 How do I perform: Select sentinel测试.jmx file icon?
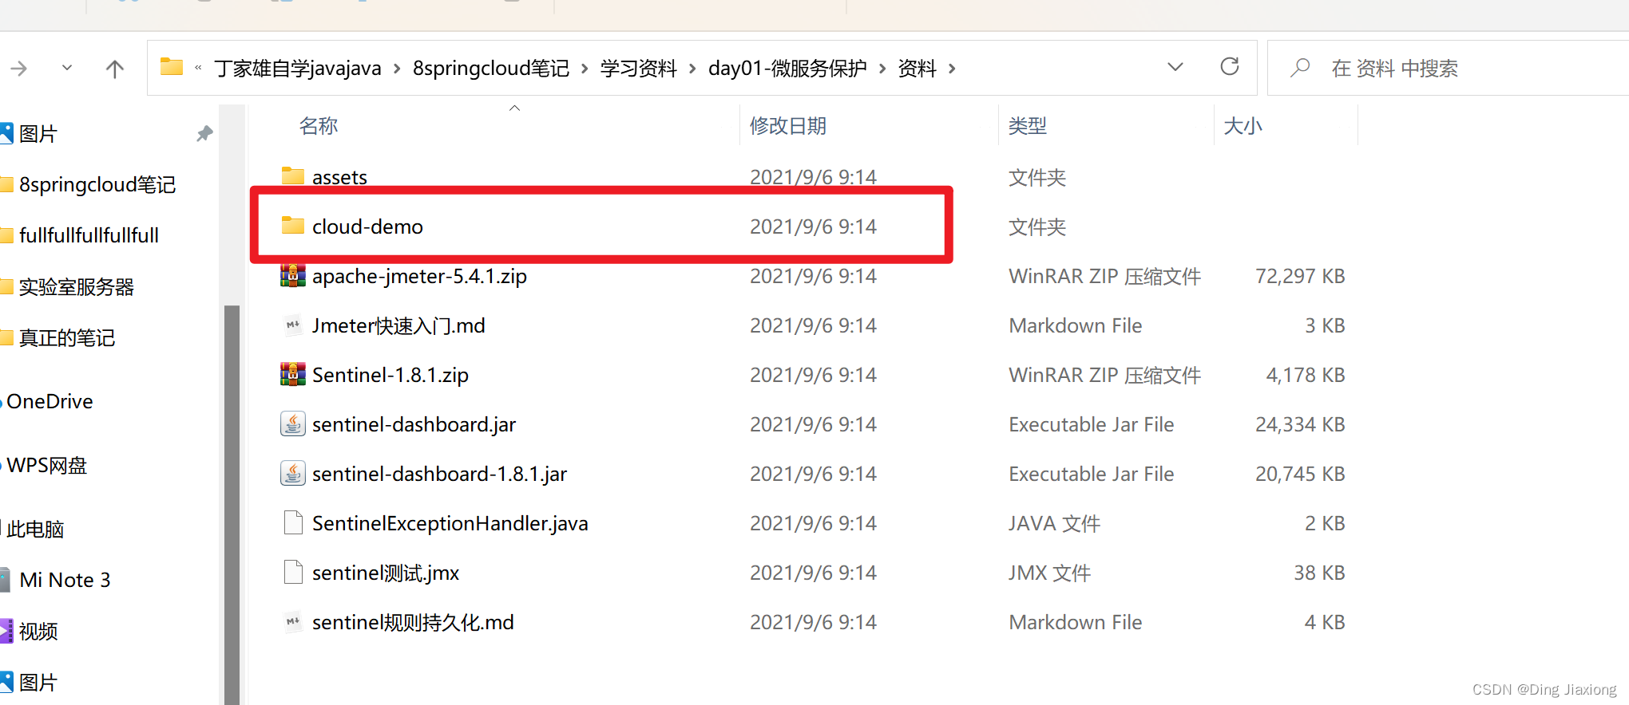(293, 573)
